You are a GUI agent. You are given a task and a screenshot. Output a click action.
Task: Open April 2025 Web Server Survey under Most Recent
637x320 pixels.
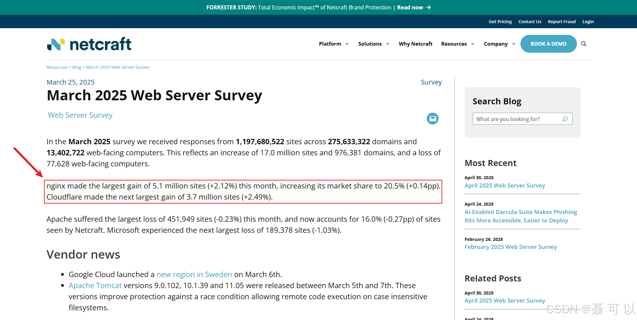505,185
